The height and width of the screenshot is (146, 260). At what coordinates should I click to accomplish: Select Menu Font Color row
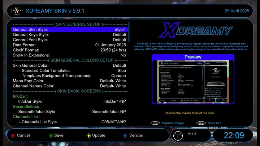pyautogui.click(x=69, y=81)
